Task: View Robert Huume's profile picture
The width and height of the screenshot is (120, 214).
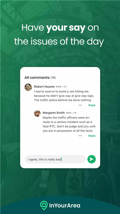Action: 28,87
